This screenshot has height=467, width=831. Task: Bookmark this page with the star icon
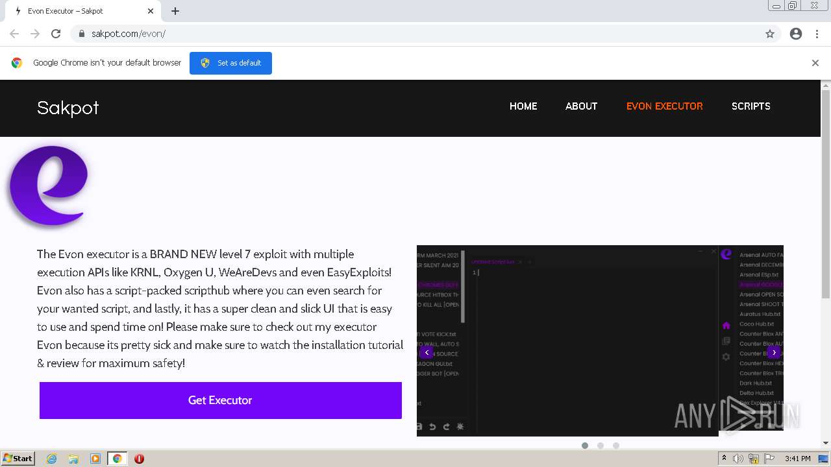coord(770,34)
